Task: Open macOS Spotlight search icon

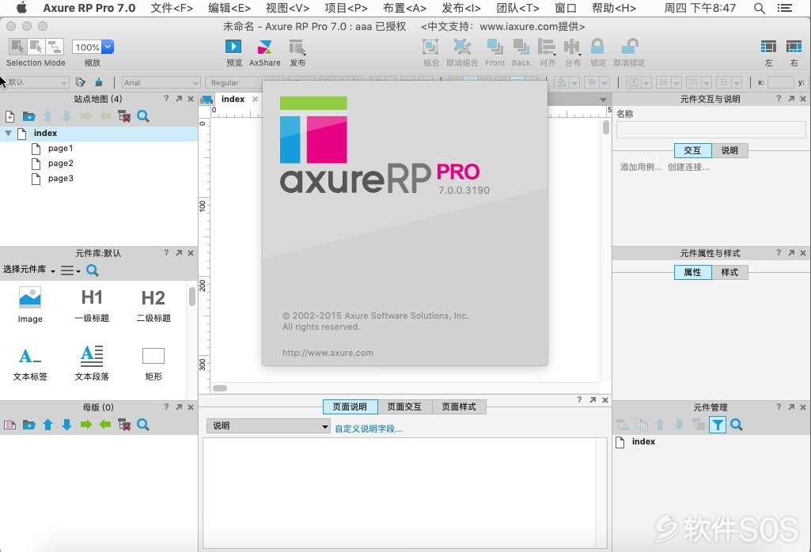Action: coord(760,8)
